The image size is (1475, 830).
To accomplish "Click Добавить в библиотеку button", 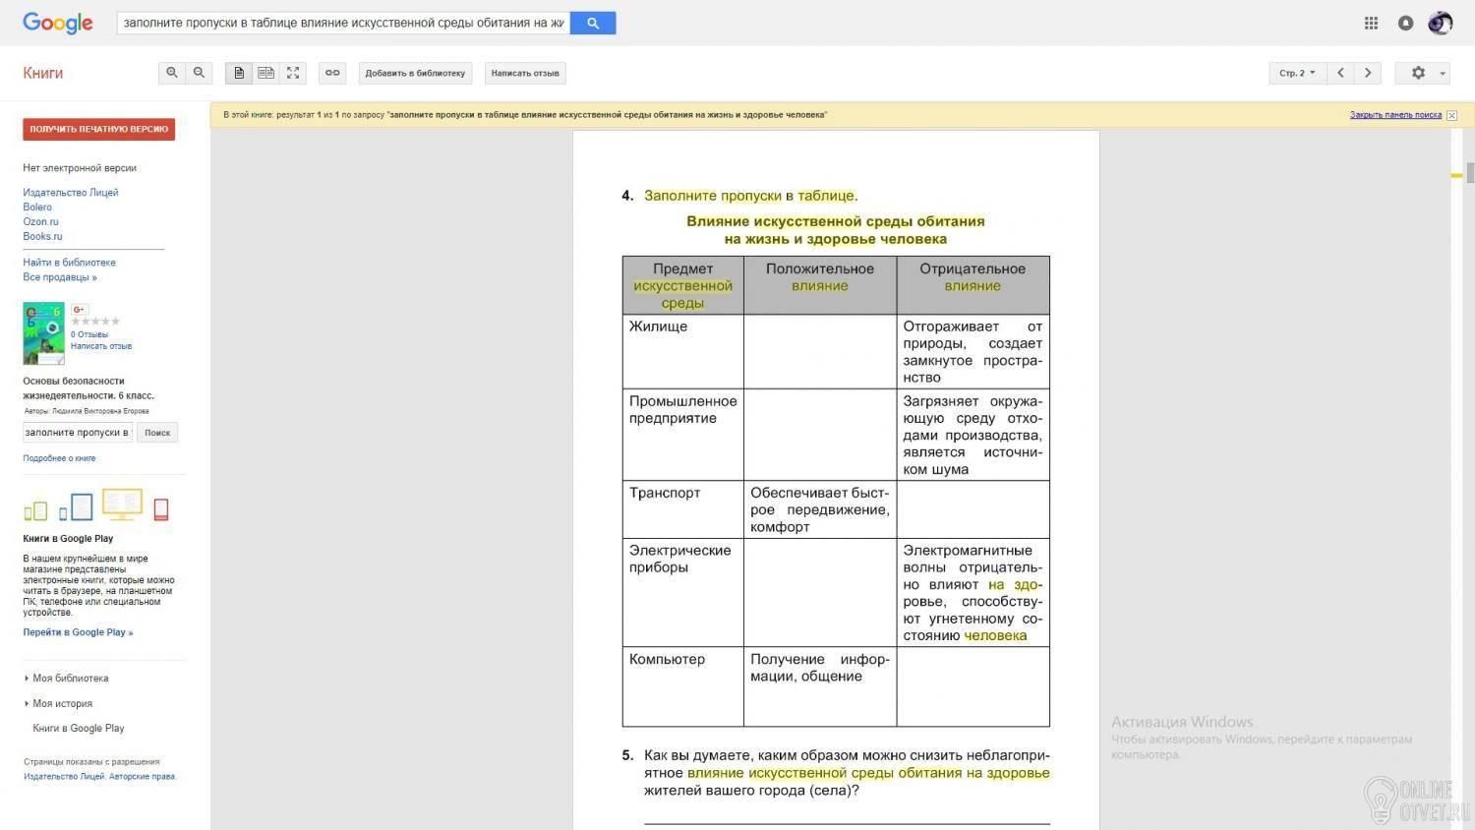I will click(415, 73).
